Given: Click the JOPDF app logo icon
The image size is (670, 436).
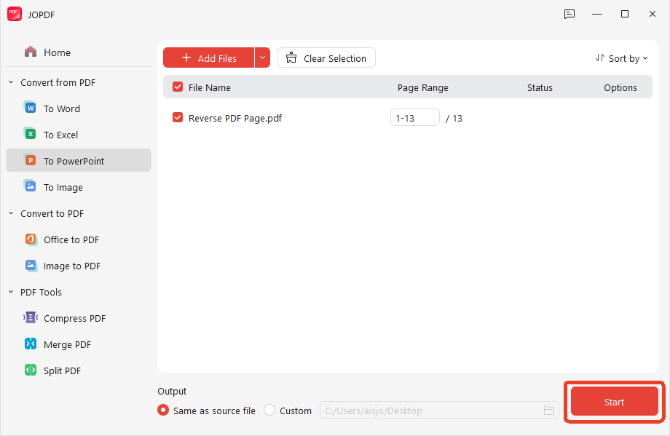Looking at the screenshot, I should 15,14.
